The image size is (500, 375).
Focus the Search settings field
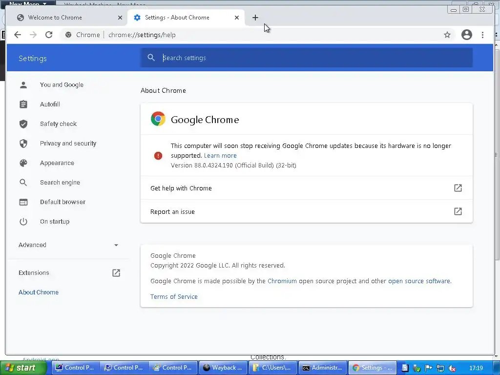click(307, 58)
